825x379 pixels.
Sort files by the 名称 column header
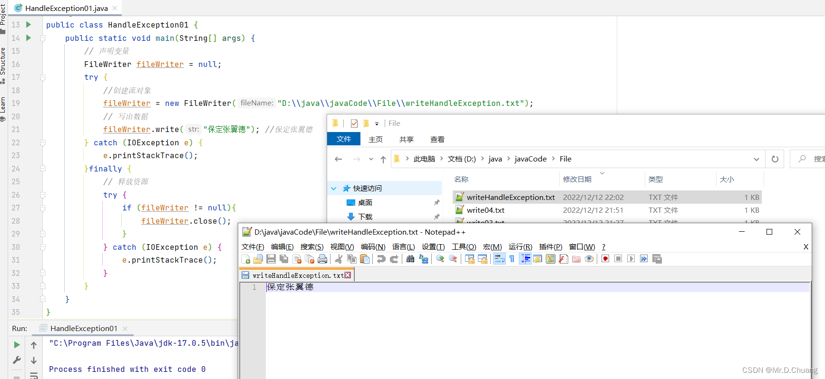click(x=461, y=179)
